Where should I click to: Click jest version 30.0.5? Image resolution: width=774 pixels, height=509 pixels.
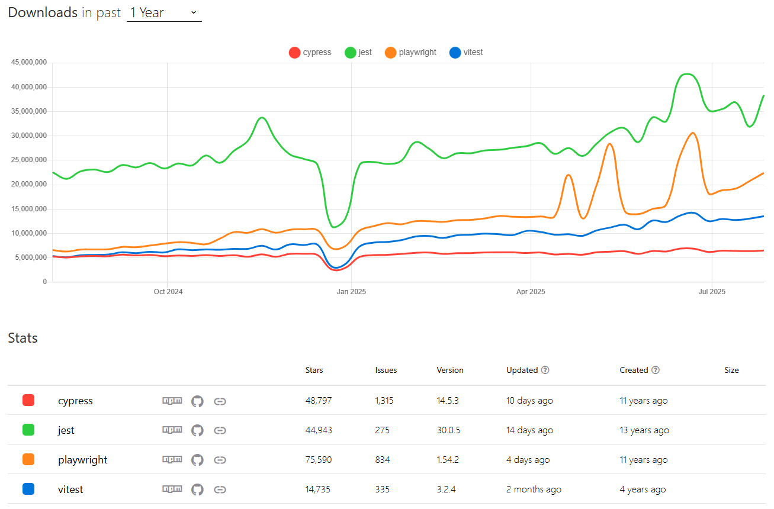tap(449, 430)
